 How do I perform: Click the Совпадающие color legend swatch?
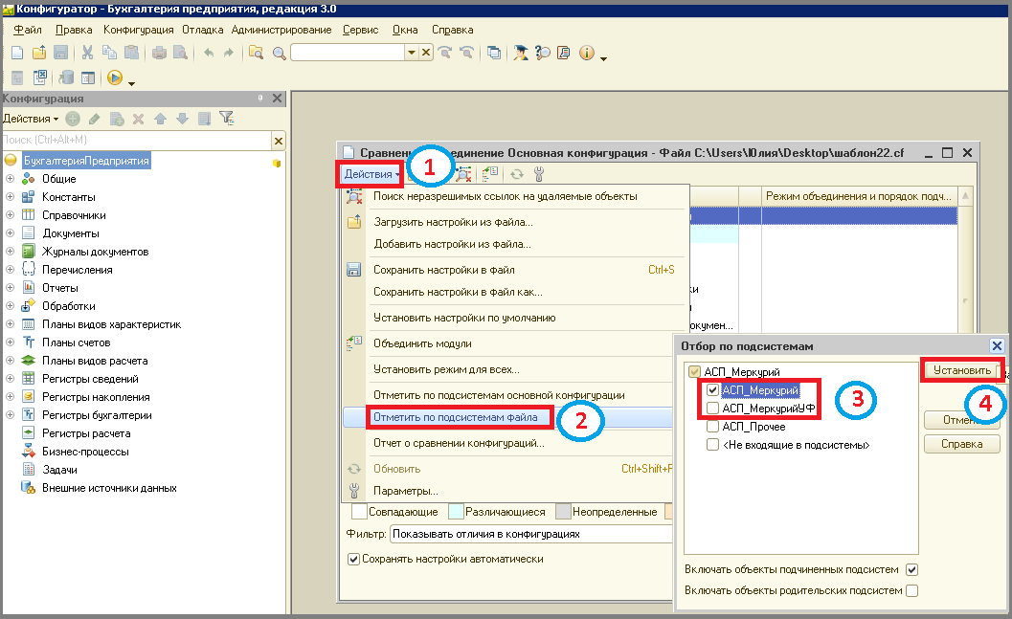click(x=359, y=511)
